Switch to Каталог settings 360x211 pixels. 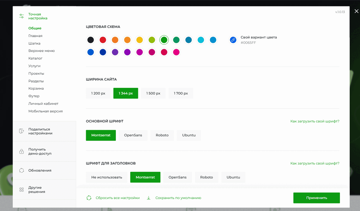coord(35,58)
